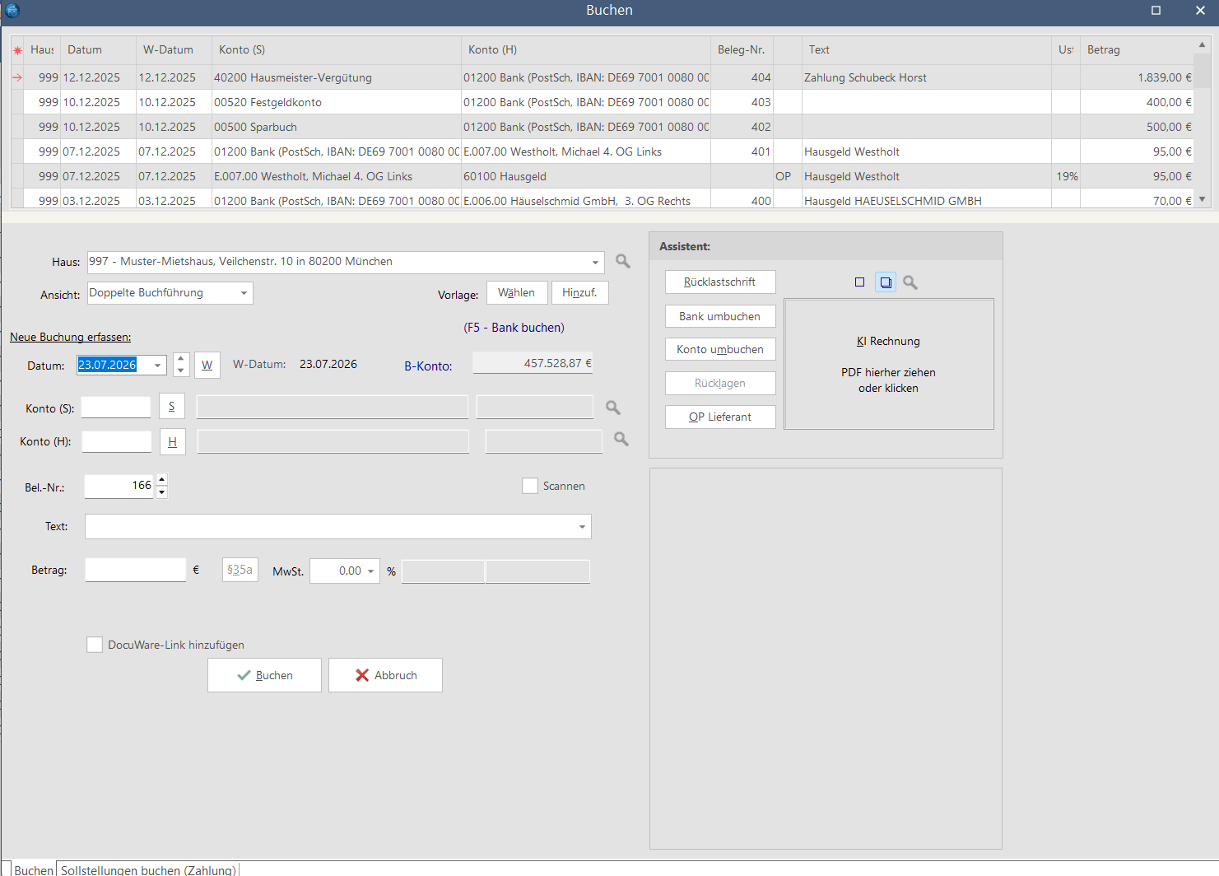
Task: Enable the Scannen checkbox
Action: tap(530, 486)
